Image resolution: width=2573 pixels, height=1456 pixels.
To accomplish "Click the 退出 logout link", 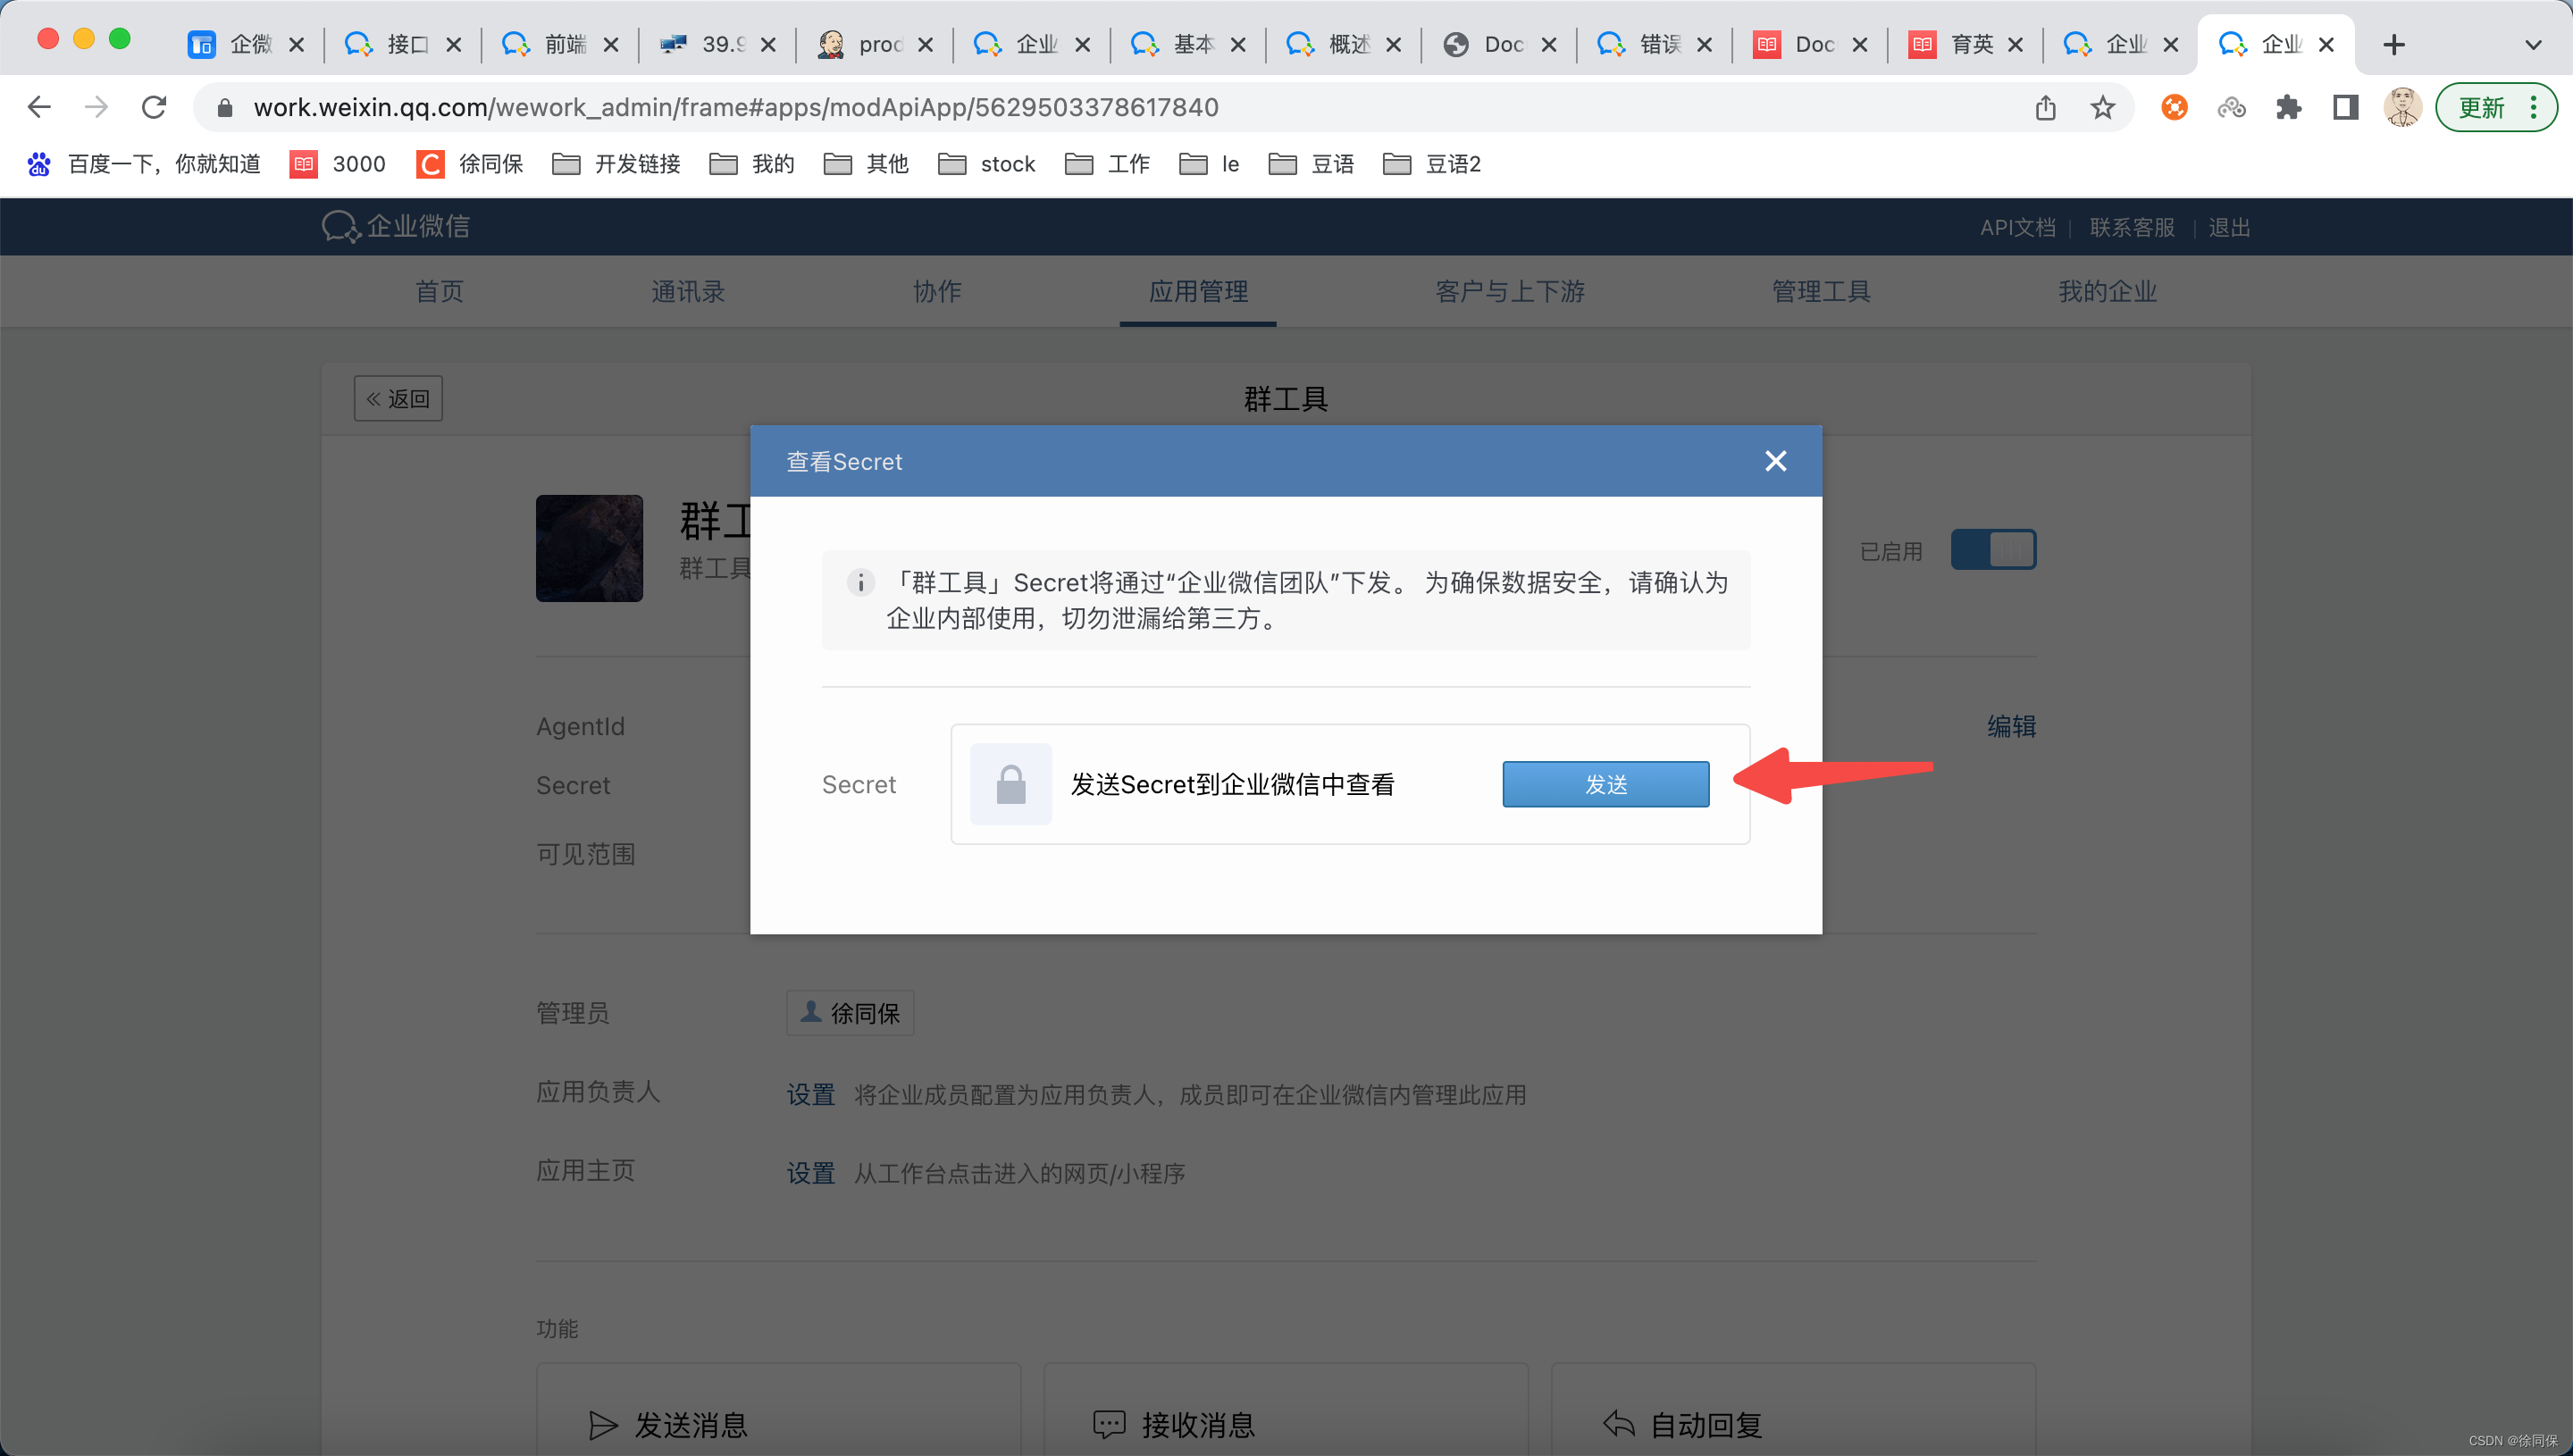I will coord(2229,227).
